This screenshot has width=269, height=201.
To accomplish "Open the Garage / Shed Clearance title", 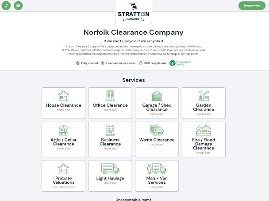I will click(x=157, y=108).
